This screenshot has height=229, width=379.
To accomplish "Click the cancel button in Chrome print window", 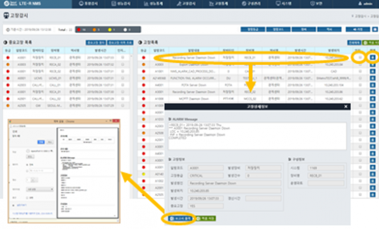I will pos(50,142).
